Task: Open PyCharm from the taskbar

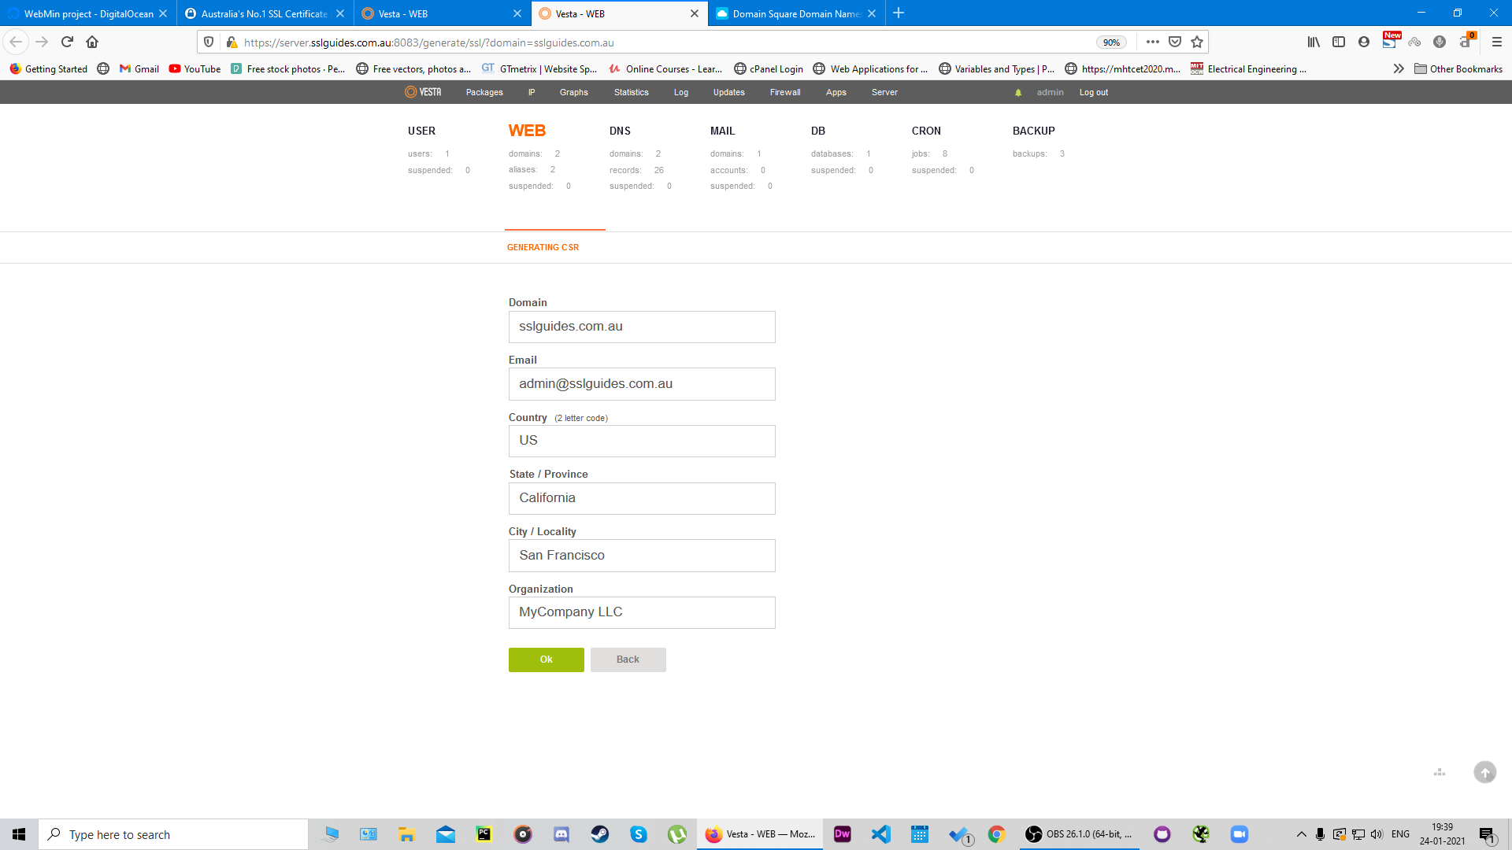Action: (483, 833)
